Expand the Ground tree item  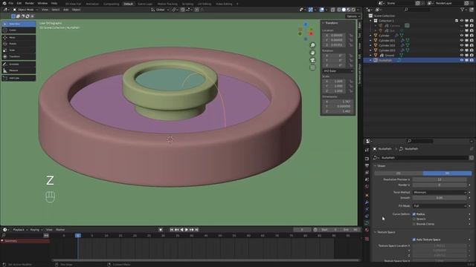coord(370,56)
